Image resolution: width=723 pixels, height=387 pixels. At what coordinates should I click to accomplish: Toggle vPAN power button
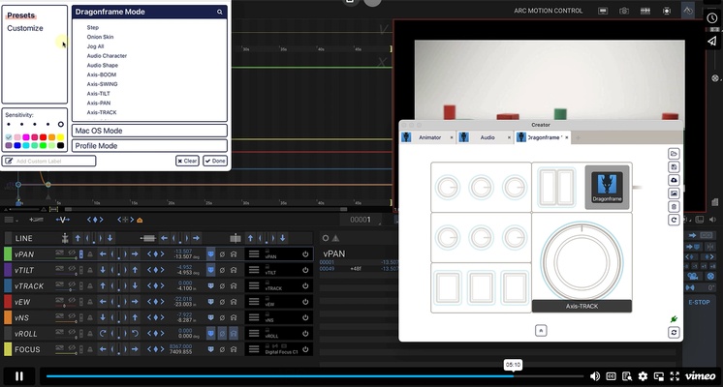pyautogui.click(x=305, y=254)
